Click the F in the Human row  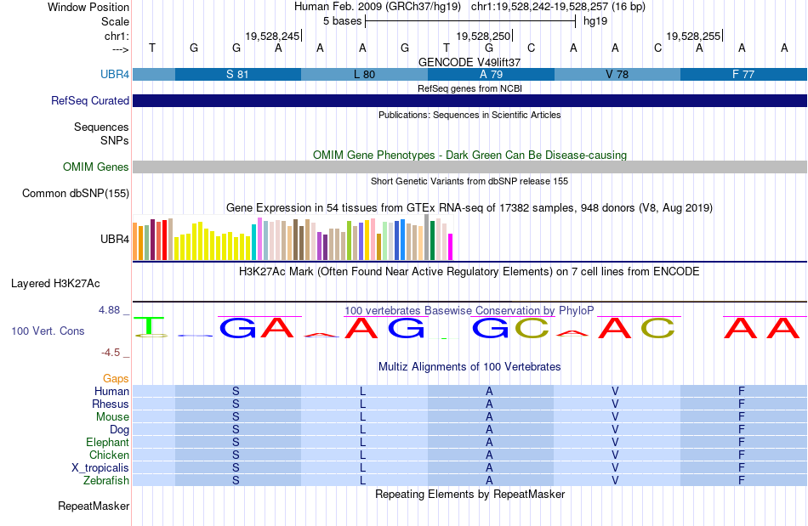pyautogui.click(x=742, y=391)
